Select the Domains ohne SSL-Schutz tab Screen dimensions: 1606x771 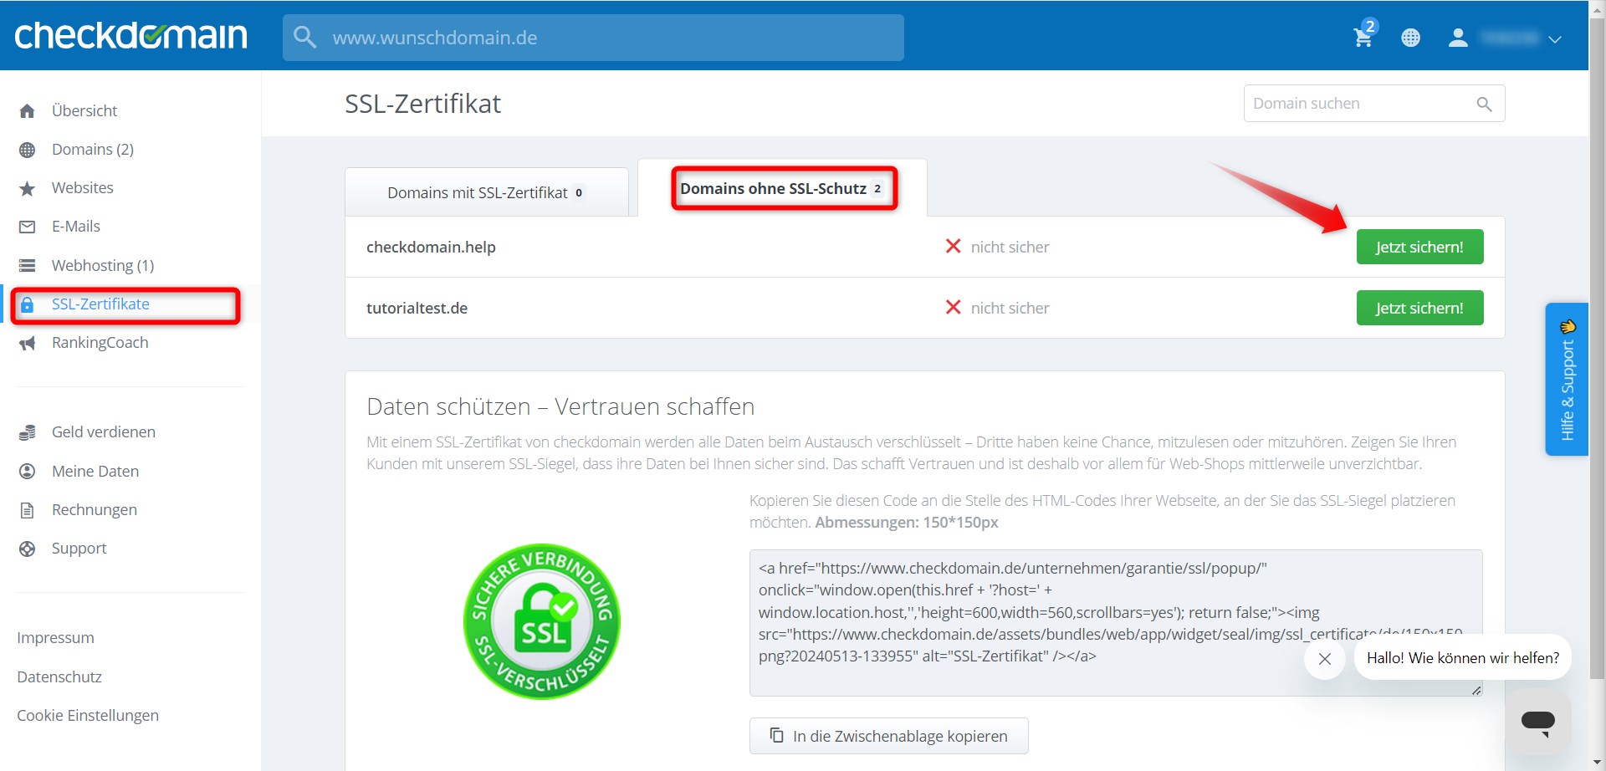782,189
